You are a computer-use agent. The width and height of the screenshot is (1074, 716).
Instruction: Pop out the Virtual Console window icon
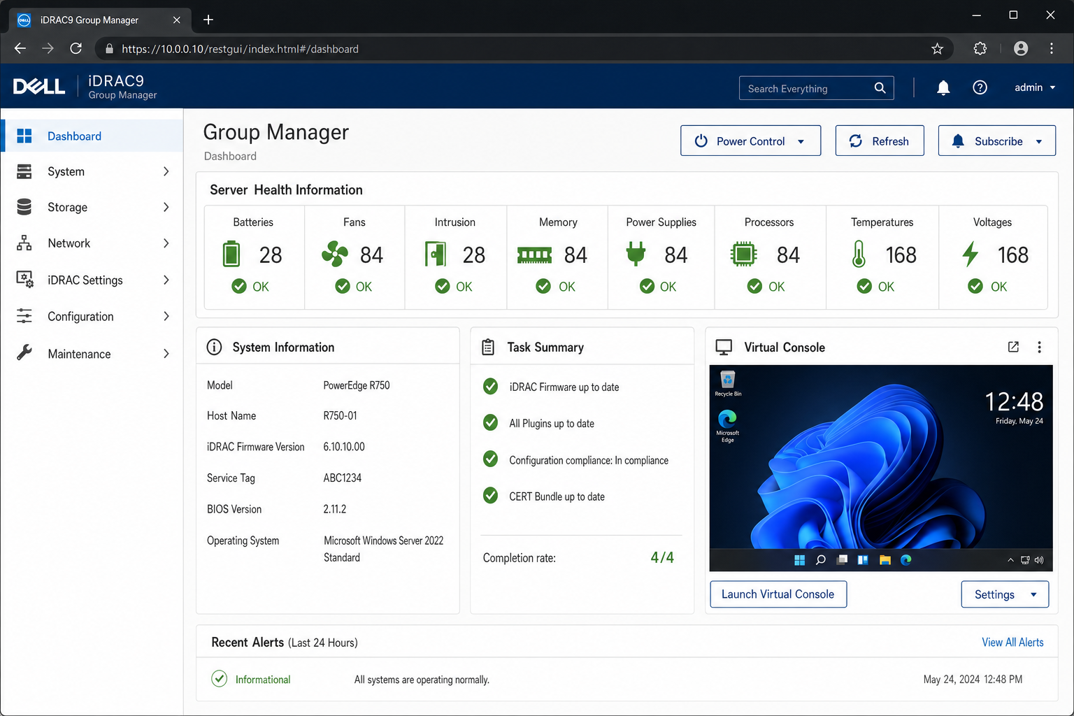pos(1013,347)
